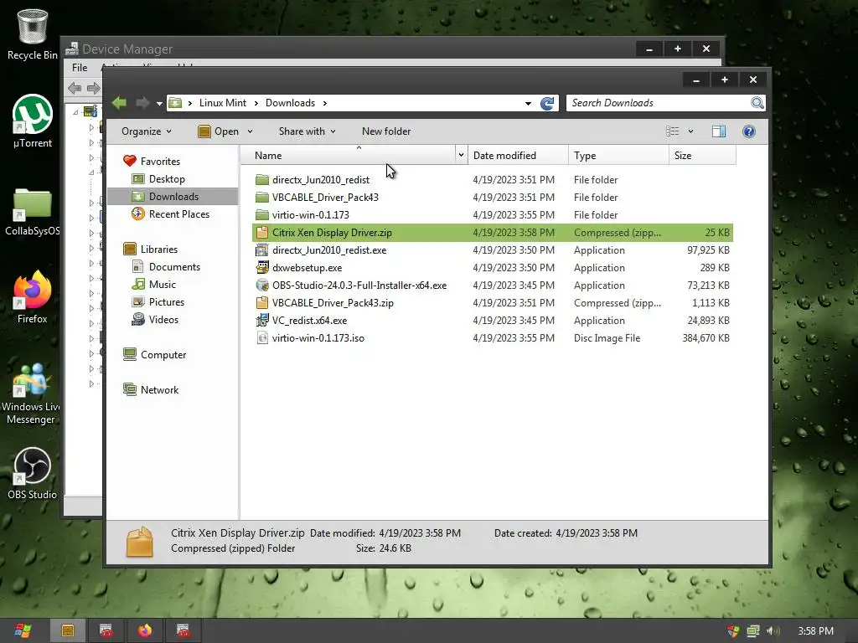This screenshot has height=643, width=858.
Task: Open the Organize dropdown menu
Action: tap(146, 131)
